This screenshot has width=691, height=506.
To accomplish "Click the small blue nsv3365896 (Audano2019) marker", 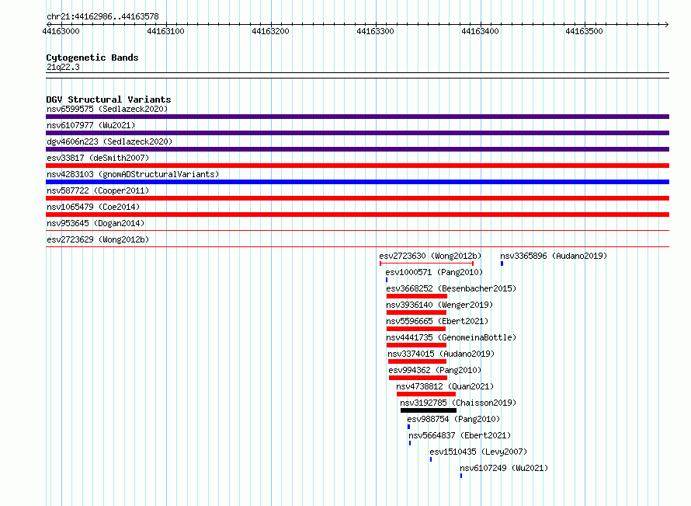I will [x=502, y=263].
